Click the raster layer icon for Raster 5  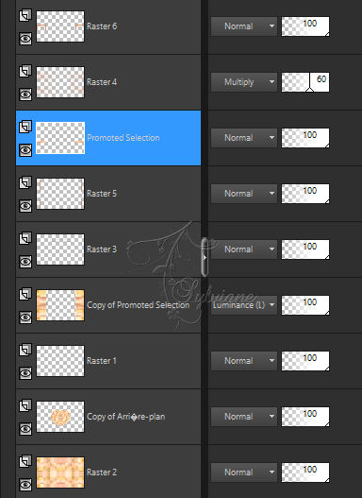pos(25,182)
